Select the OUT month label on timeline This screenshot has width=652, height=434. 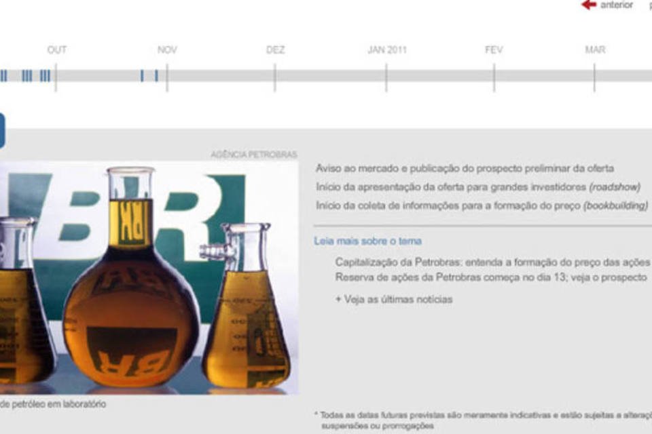click(57, 50)
